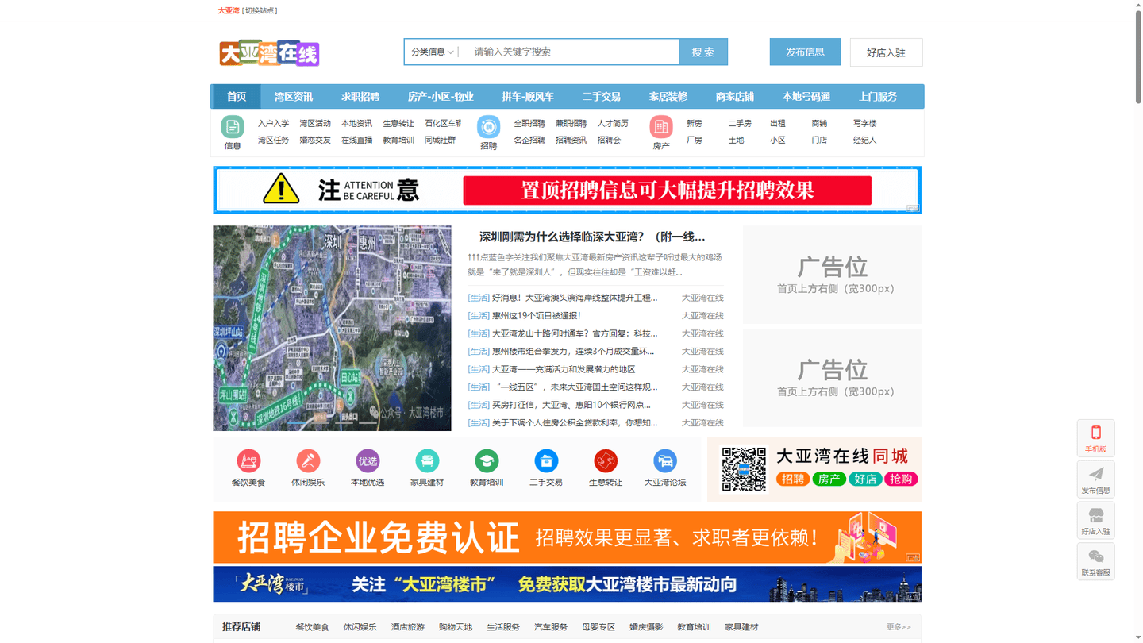Select 婚庆摄影 in 推荐店铺 tabs

pyautogui.click(x=646, y=627)
